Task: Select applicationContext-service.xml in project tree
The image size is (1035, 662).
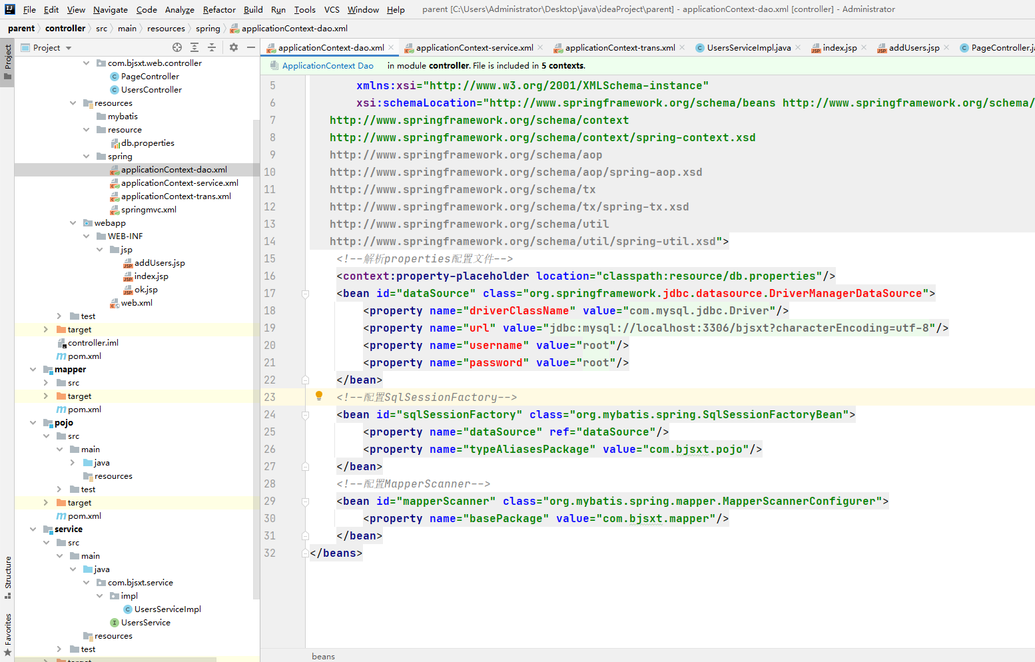Action: pyautogui.click(x=179, y=183)
